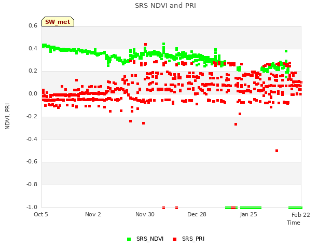Click the -0.8 y-axis tick label

(x=32, y=184)
